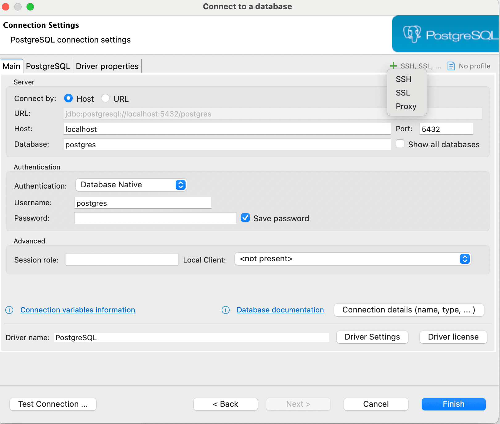Uncheck the Save password checkbox
500x424 pixels.
(x=245, y=218)
